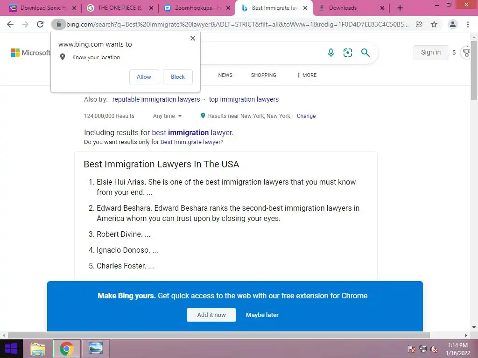This screenshot has width=478, height=358.
Task: Block Bing location access
Action: click(x=178, y=77)
